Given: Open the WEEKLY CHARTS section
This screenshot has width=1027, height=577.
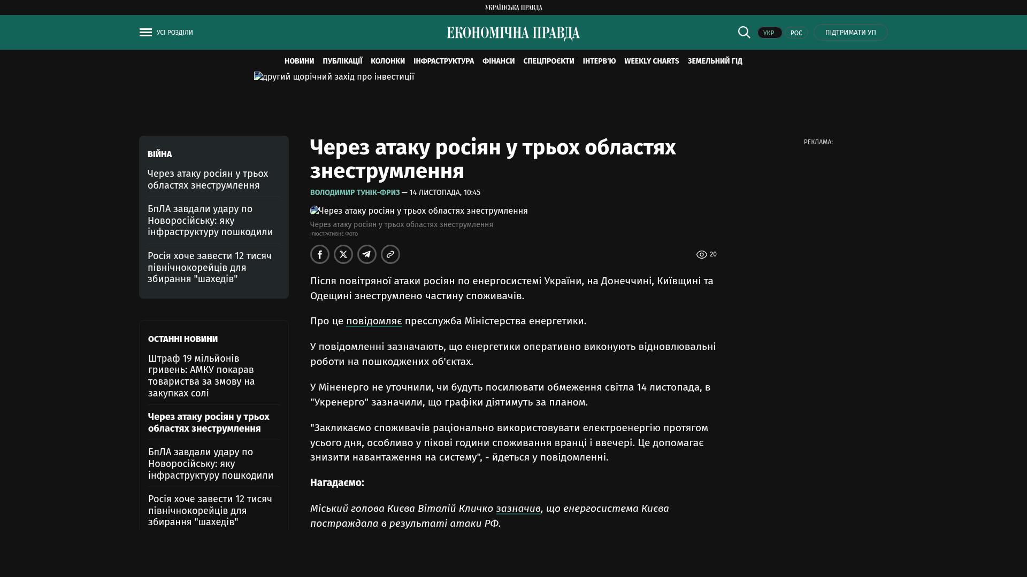Looking at the screenshot, I should (x=651, y=61).
